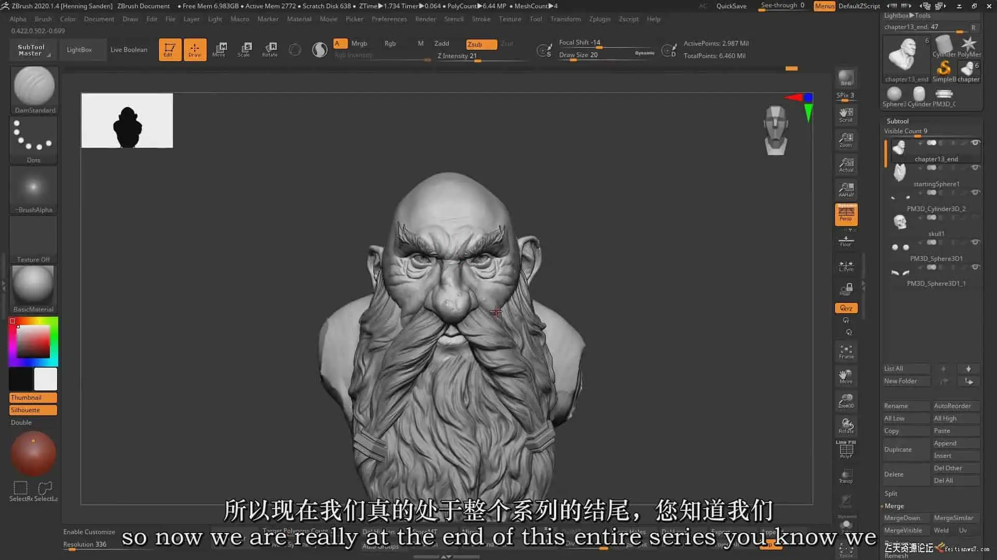Click the Floor grid icon

pos(846,241)
